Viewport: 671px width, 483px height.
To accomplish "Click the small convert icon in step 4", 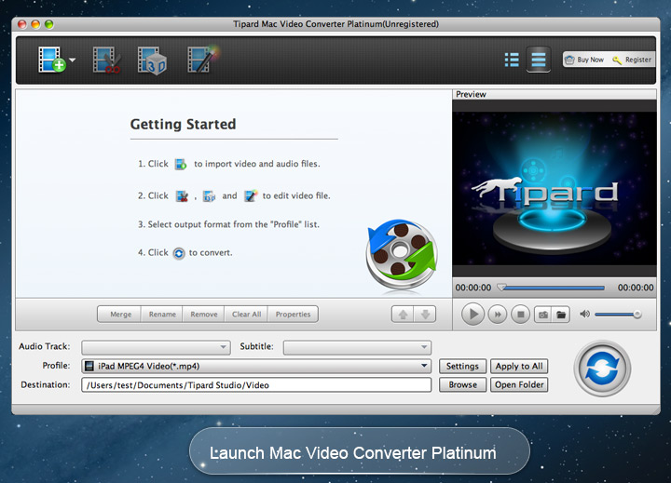I will pyautogui.click(x=178, y=253).
